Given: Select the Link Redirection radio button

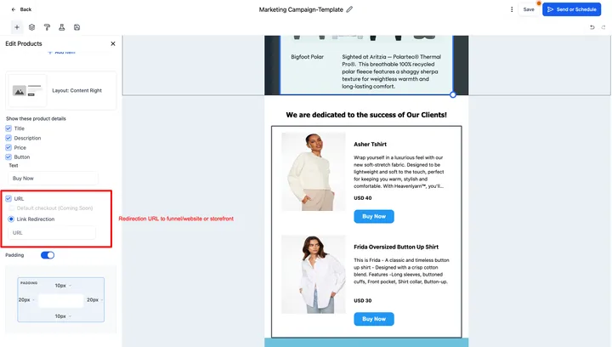Looking at the screenshot, I should click(11, 219).
